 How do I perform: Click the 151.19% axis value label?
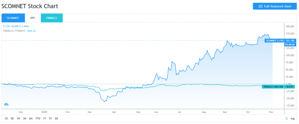290,41
